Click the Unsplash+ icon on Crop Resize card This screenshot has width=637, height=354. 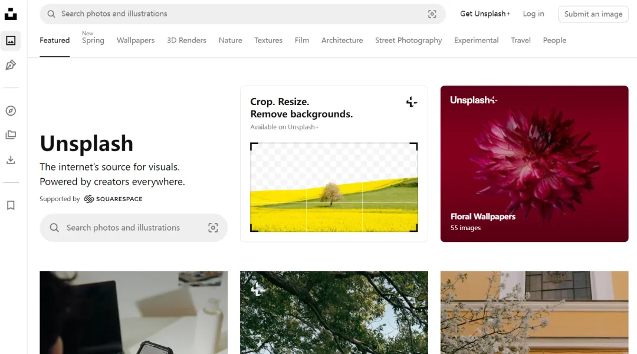pos(412,101)
